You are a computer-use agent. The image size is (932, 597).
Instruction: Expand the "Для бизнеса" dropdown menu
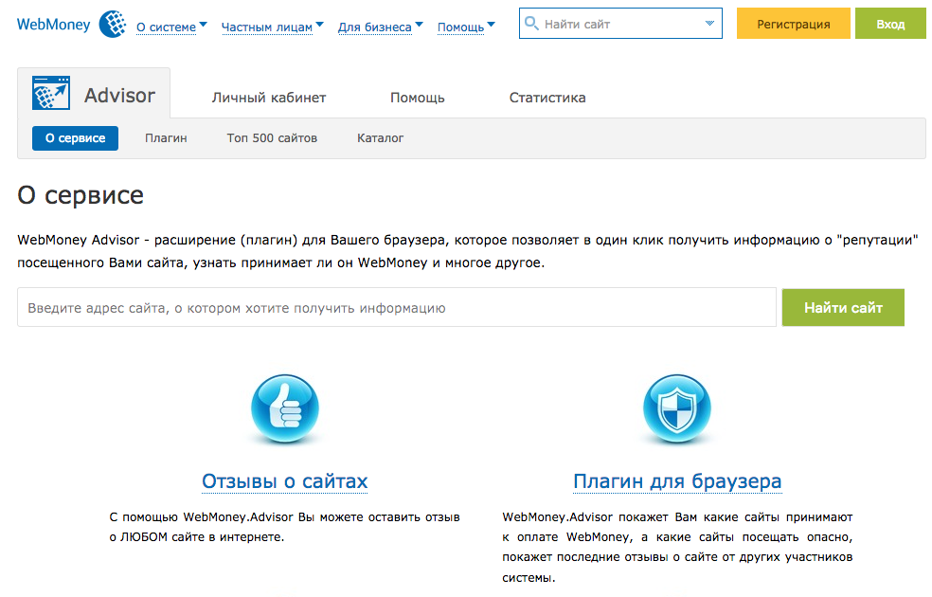(x=381, y=27)
